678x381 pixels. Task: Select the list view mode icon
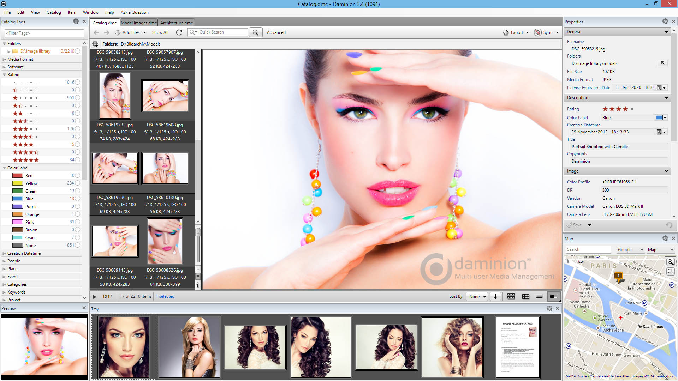coord(539,296)
